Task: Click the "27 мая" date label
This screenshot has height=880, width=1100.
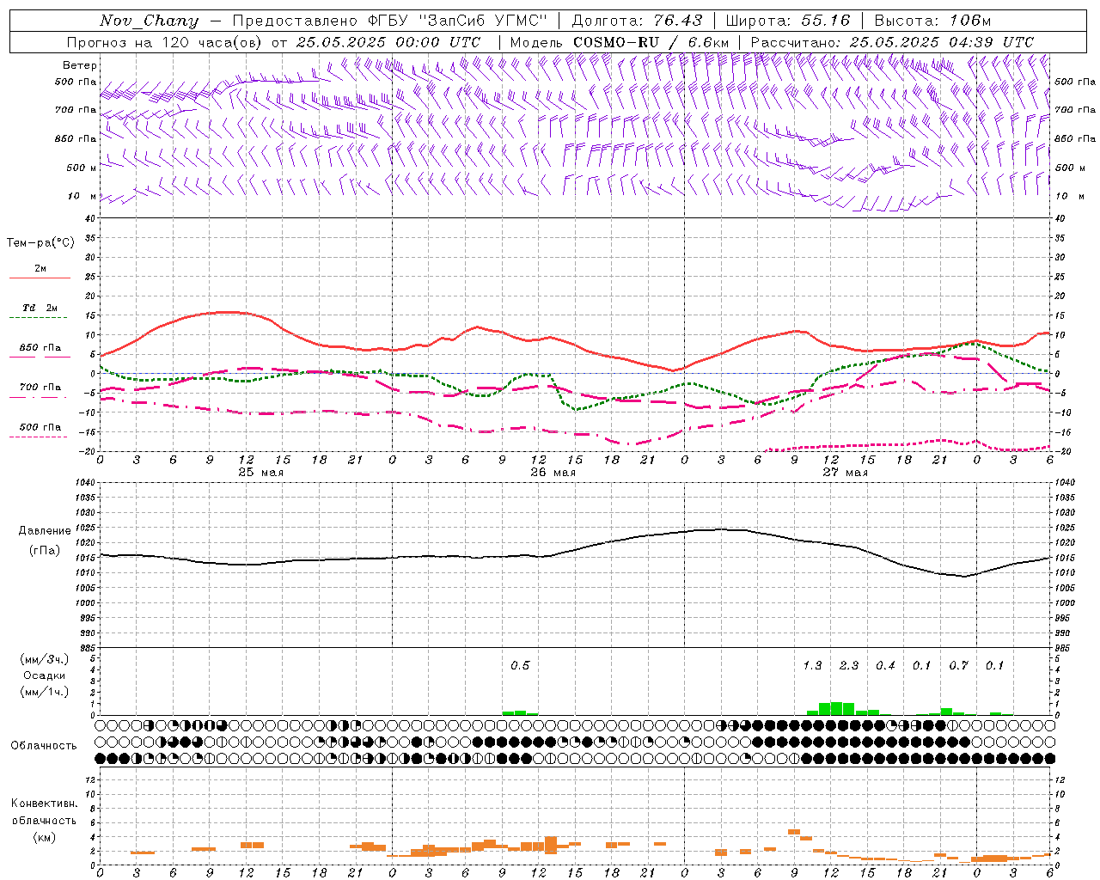Action: 845,473
